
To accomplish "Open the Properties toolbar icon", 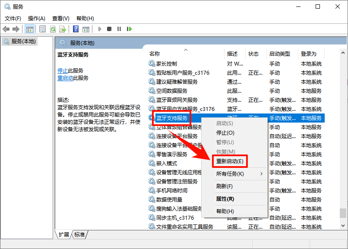I will (42, 29).
